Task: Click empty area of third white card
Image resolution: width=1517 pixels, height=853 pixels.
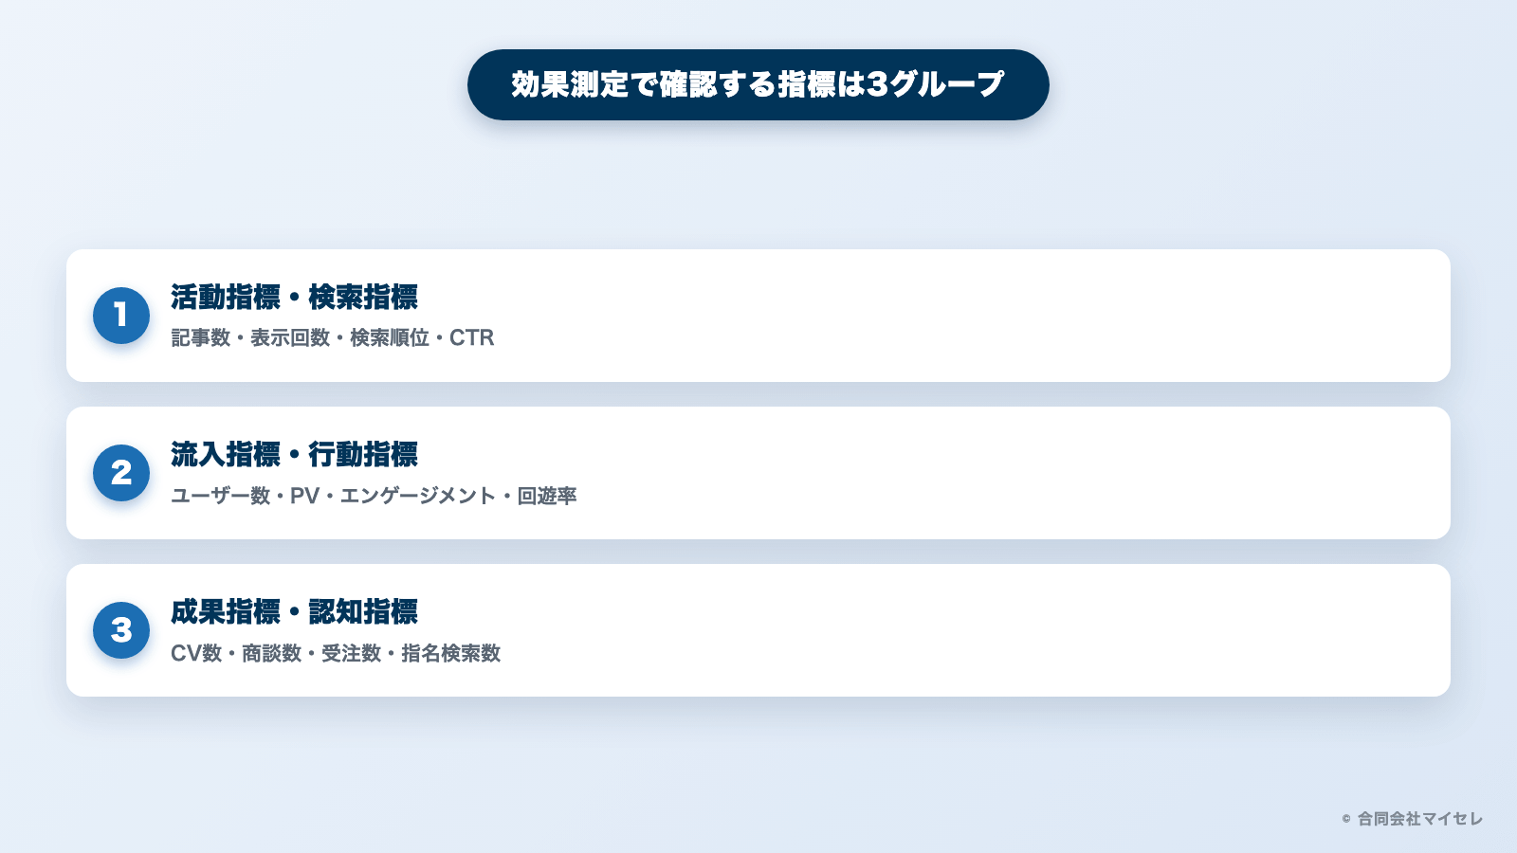Action: [948, 630]
